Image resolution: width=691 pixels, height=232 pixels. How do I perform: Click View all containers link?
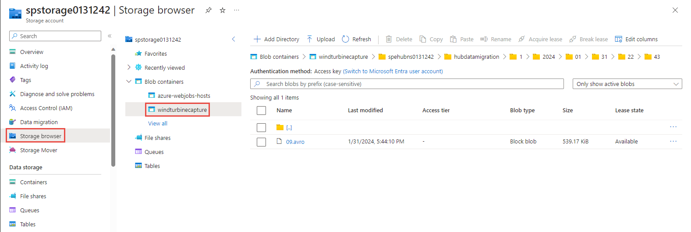(x=158, y=123)
